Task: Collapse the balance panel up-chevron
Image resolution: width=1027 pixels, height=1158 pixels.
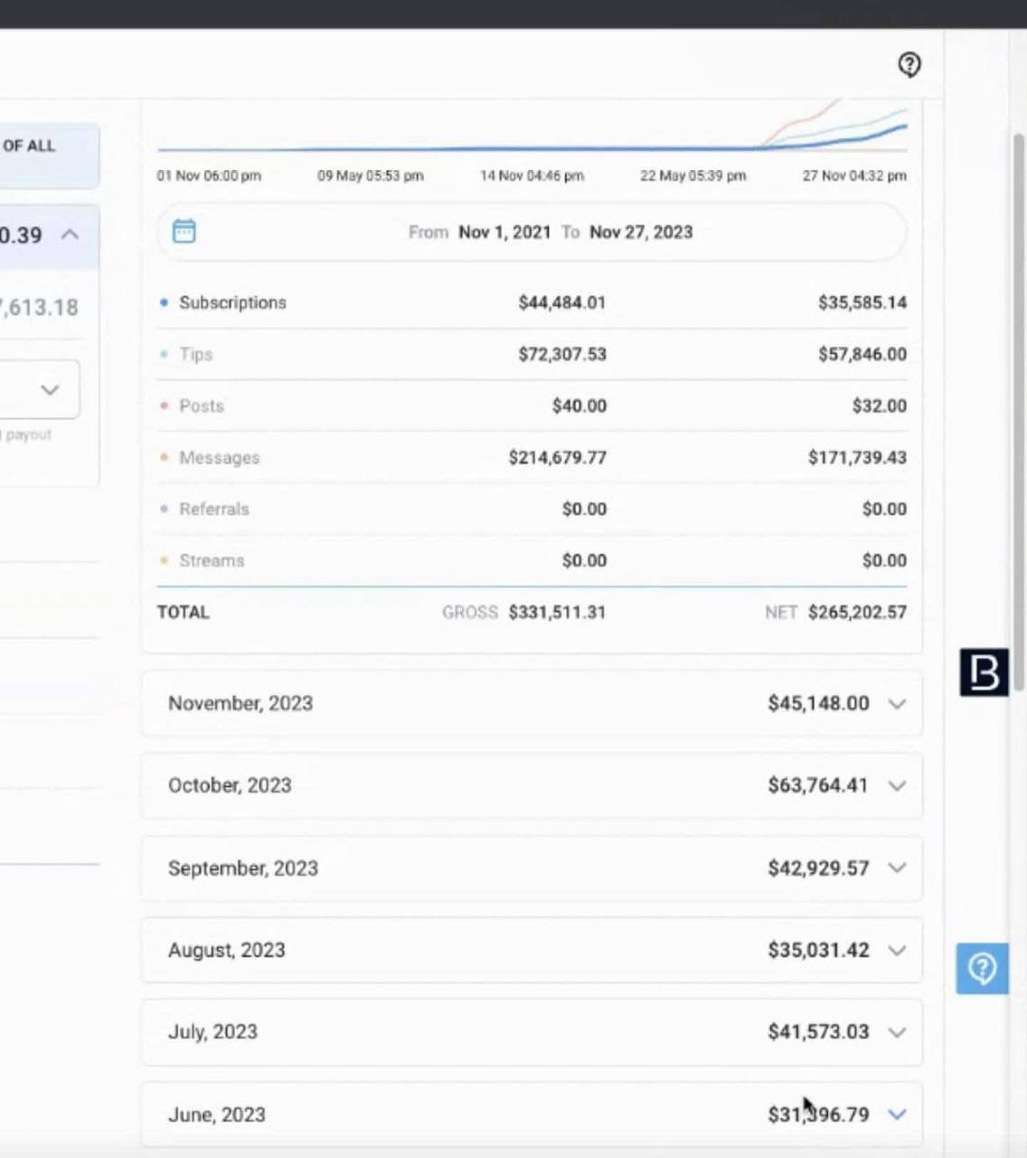Action: point(70,235)
